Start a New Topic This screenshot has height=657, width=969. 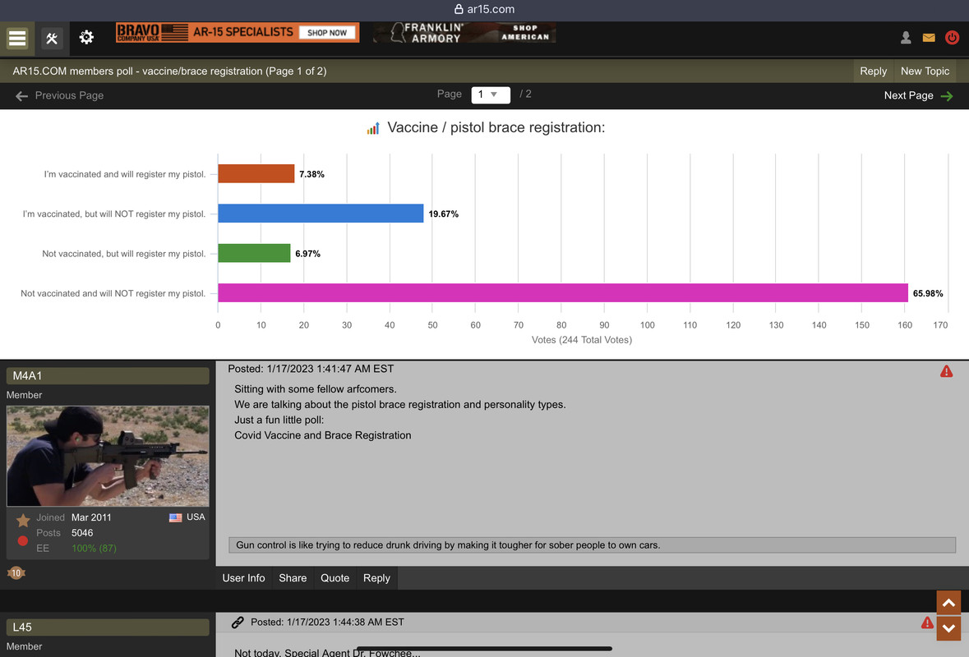(925, 71)
